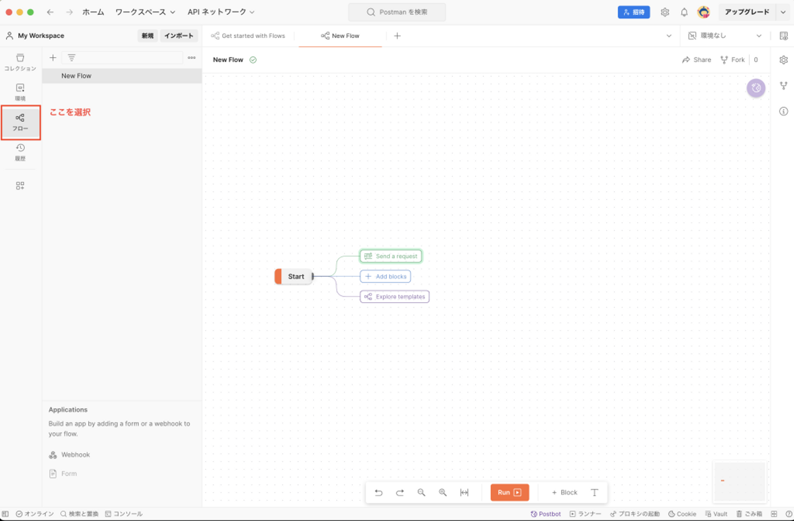794x521 pixels.
Task: Focus the Postman search field
Action: pos(397,12)
